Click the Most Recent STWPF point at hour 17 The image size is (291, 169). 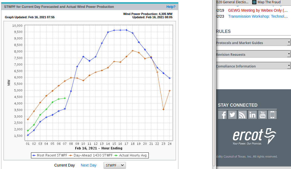(x=126, y=30)
